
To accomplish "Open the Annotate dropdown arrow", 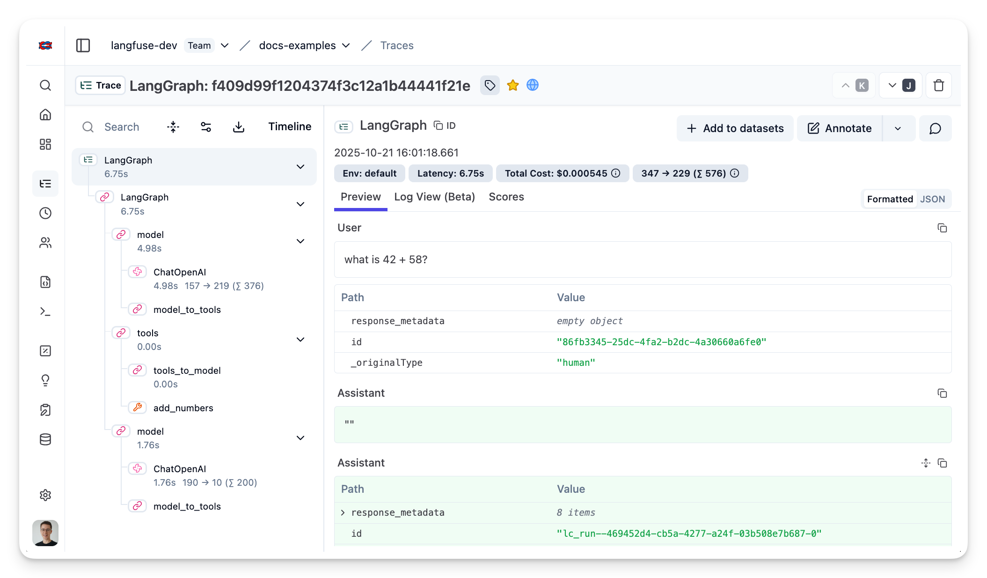I will (898, 128).
